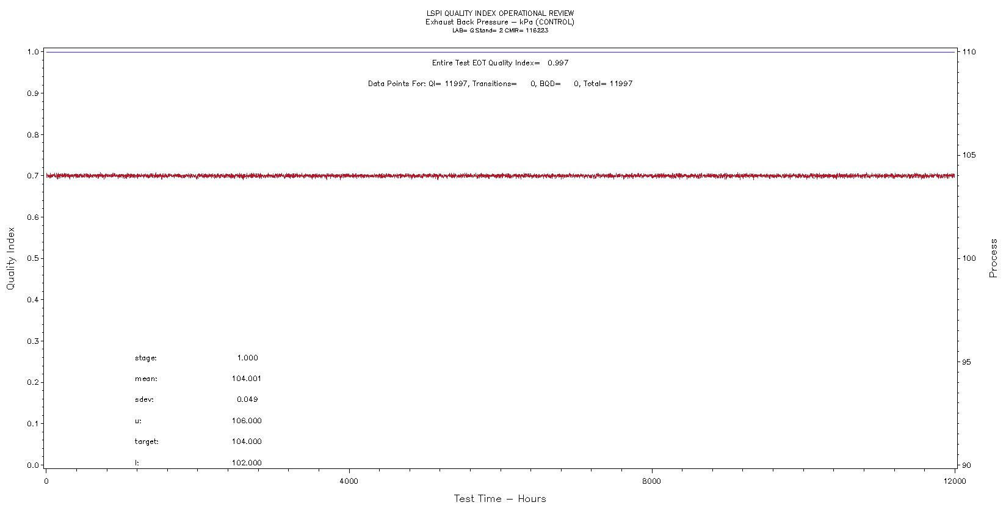
Task: Click the 'stage:' label in statistics
Action: point(146,358)
